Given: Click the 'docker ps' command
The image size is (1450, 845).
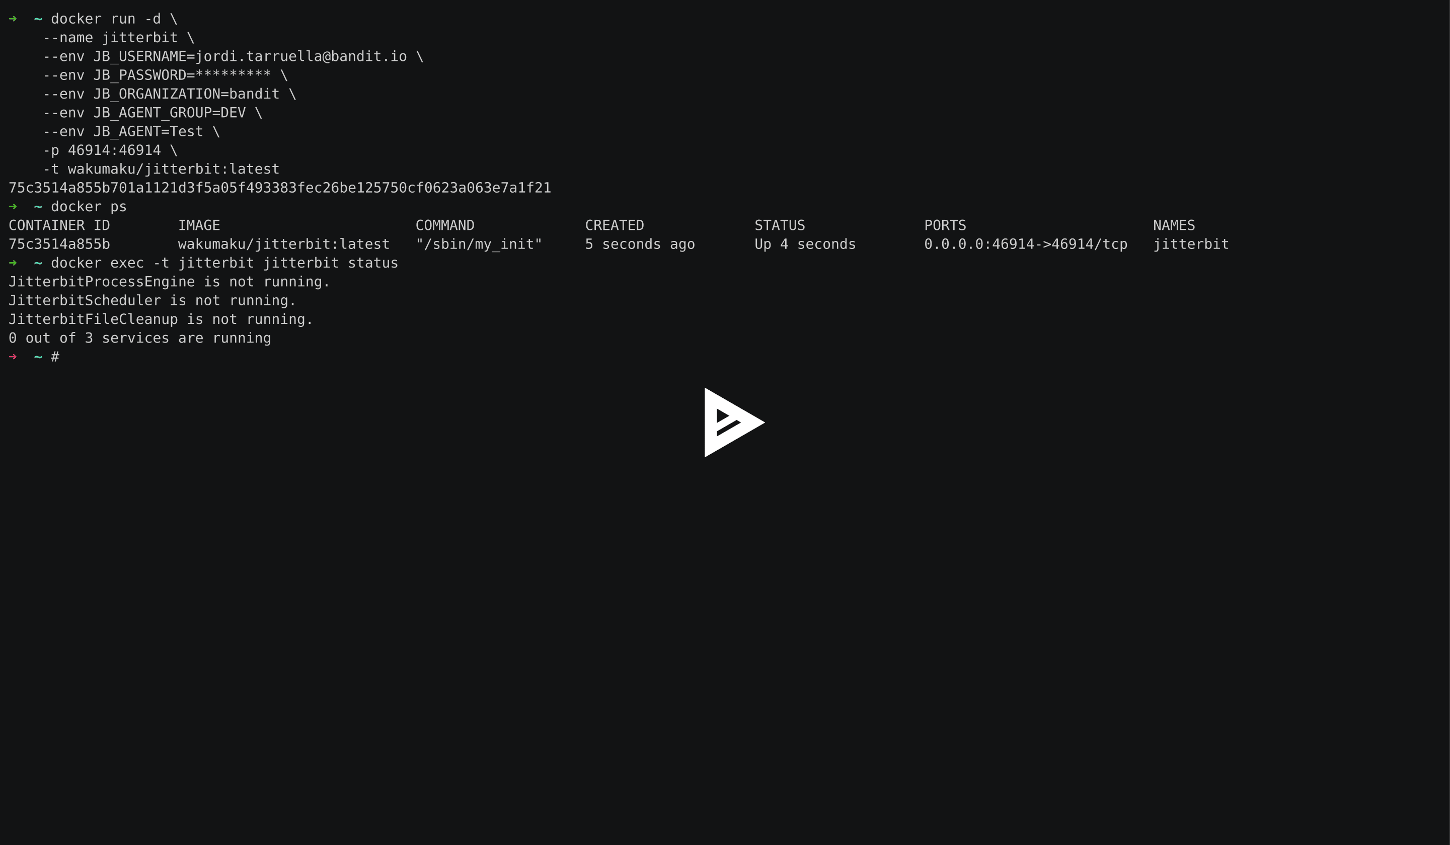Looking at the screenshot, I should click(x=89, y=207).
